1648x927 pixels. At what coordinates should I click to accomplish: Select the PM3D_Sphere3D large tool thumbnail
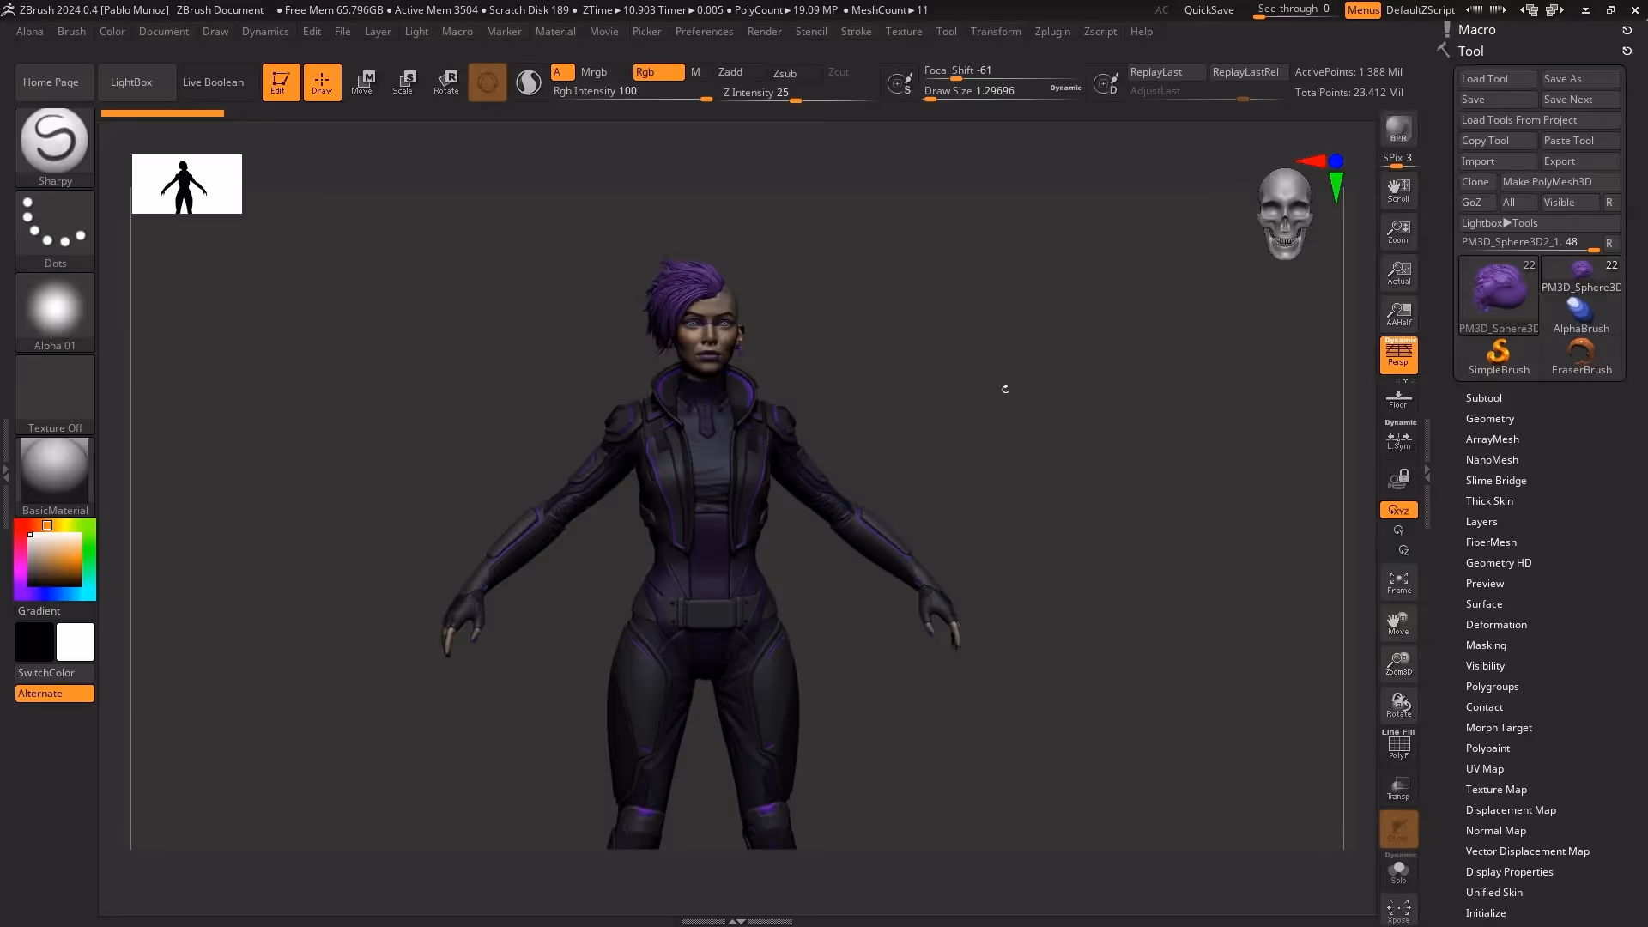click(1499, 295)
